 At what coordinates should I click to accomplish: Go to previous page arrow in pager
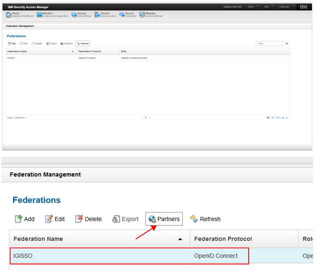[141, 117]
